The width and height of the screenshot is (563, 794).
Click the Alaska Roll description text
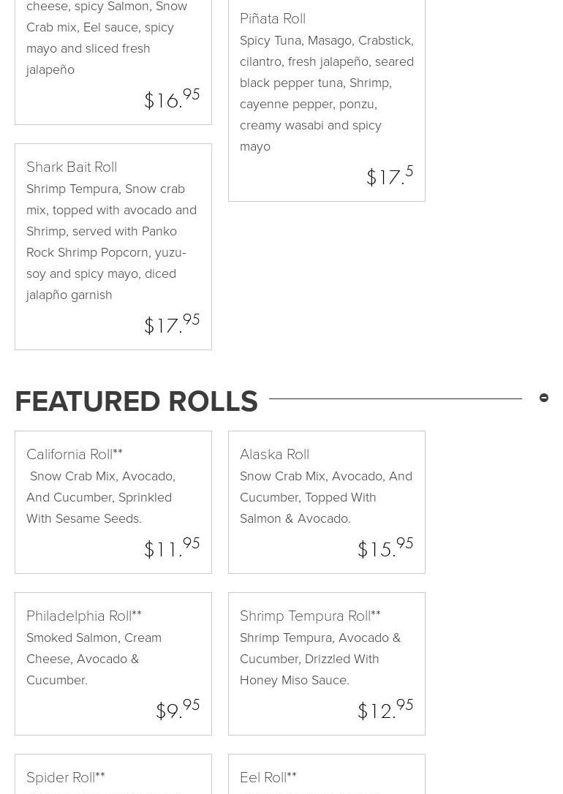click(326, 497)
